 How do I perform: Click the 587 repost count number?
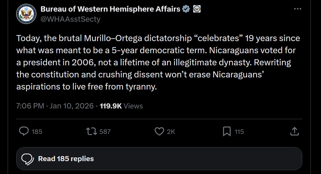[105, 132]
